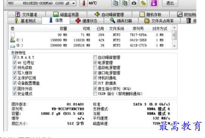Enable the TRIM 指令 checkbox

(x=95, y=94)
